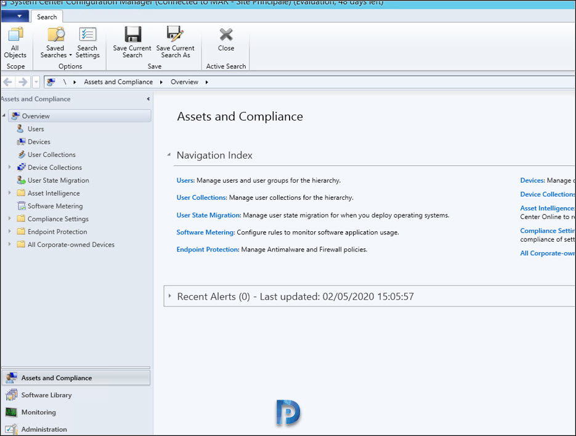
Task: Collapse the Navigation Index section
Action: click(x=169, y=155)
